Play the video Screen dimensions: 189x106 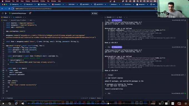3,104
